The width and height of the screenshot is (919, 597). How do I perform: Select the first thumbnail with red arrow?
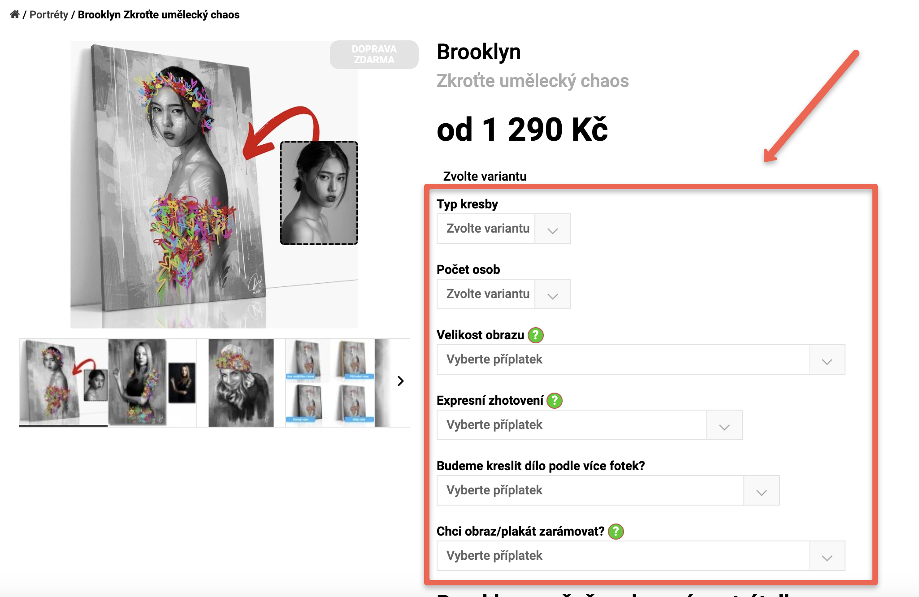(x=63, y=382)
